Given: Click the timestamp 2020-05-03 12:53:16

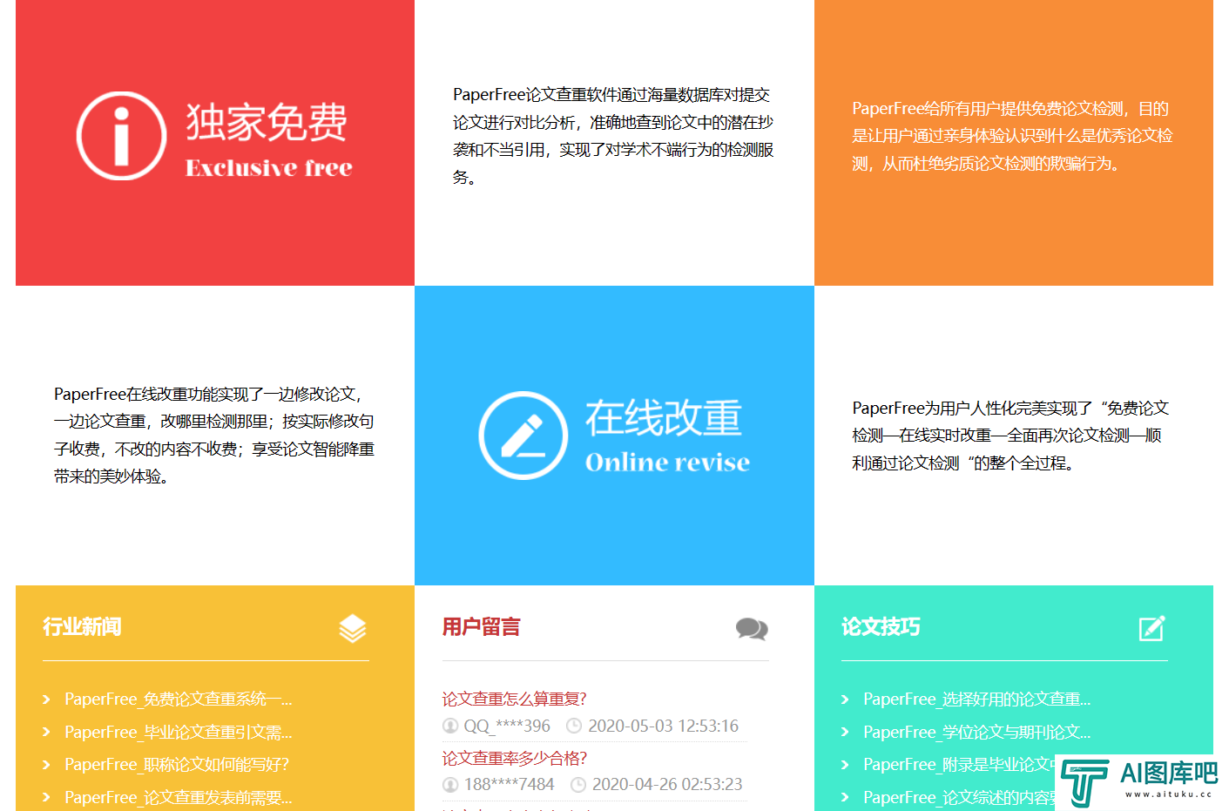Looking at the screenshot, I should 664,726.
